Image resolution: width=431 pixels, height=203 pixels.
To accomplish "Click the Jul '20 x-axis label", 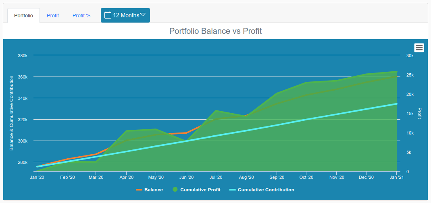I will [x=216, y=178].
